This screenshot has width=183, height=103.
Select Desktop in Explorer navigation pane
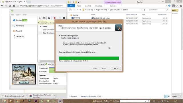point(76,18)
